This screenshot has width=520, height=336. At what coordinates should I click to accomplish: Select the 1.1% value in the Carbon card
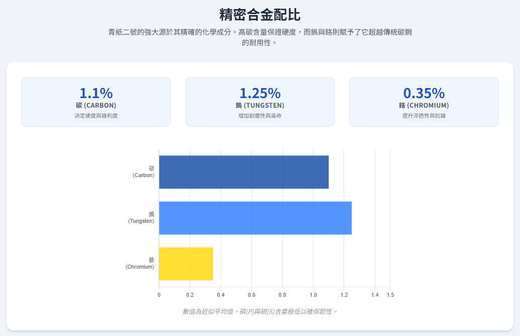click(x=96, y=93)
